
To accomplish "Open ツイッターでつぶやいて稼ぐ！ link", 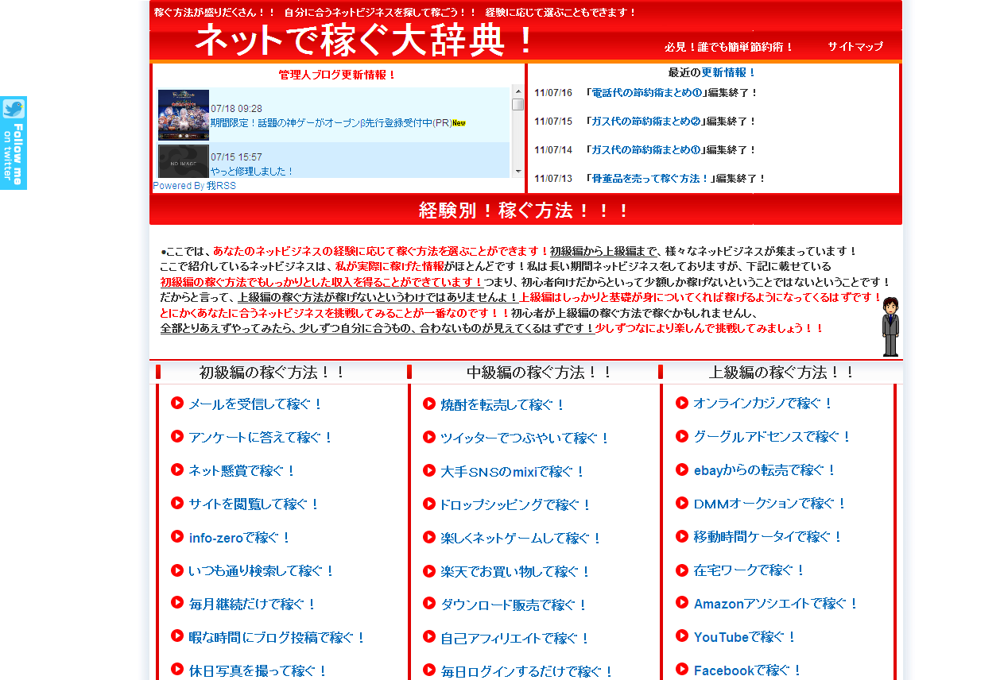I will pyautogui.click(x=525, y=439).
